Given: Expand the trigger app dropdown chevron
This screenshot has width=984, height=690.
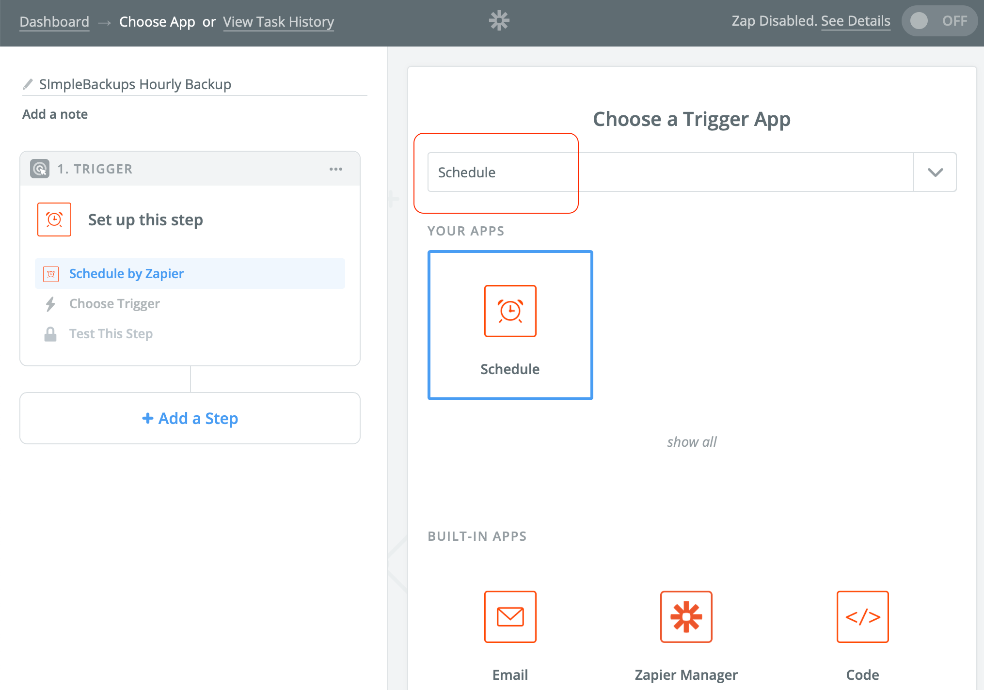Looking at the screenshot, I should pyautogui.click(x=935, y=172).
